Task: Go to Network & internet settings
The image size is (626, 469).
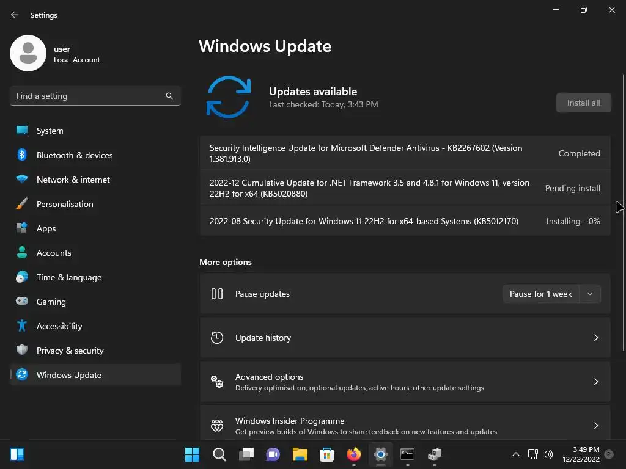Action: 95,180
